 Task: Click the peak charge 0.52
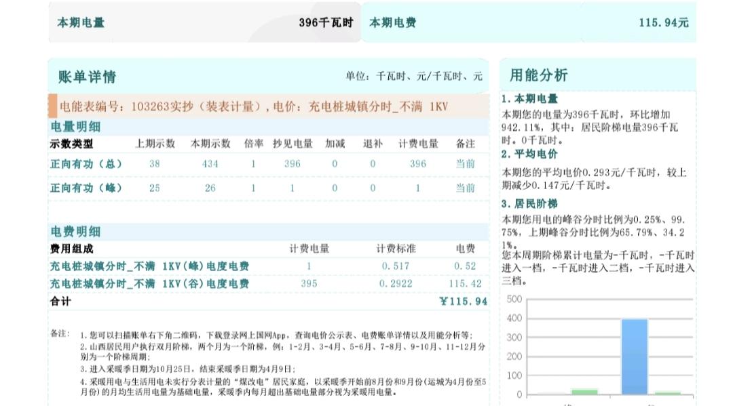465,266
